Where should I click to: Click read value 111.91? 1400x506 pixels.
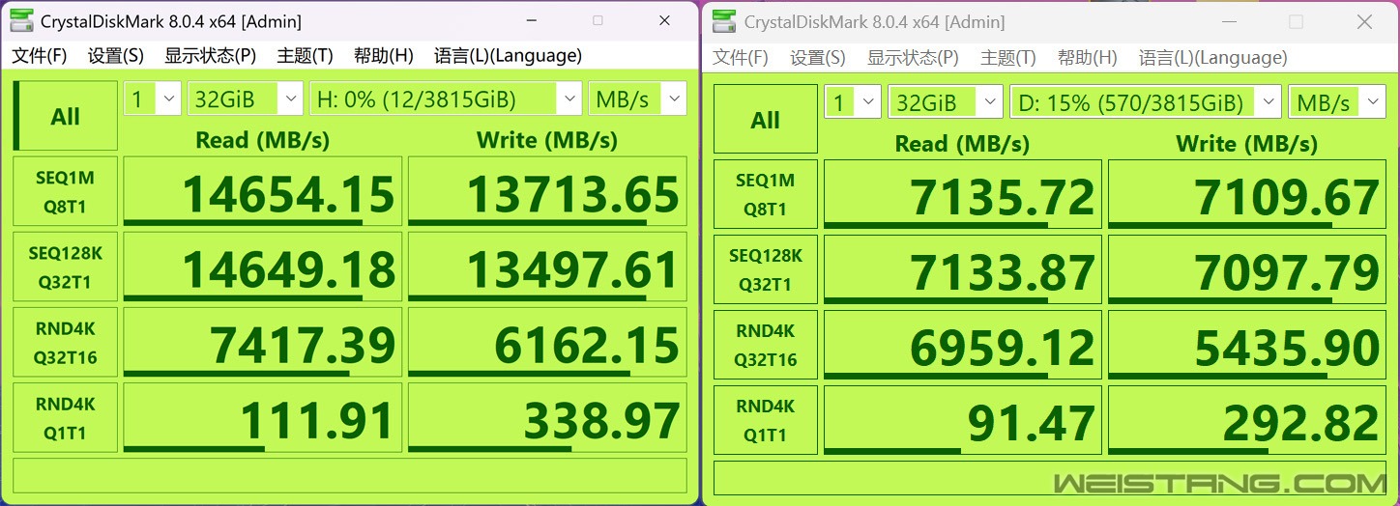(x=262, y=418)
